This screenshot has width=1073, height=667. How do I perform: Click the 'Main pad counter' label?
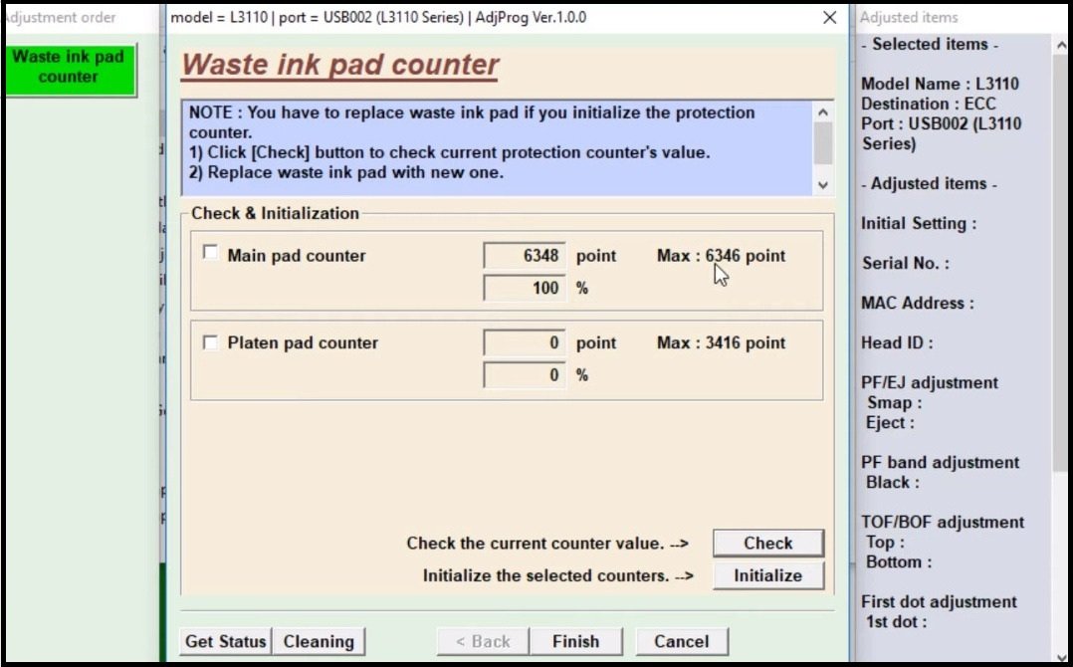(x=297, y=256)
